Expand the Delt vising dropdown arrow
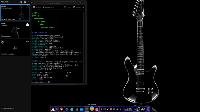Screen dimensions: 200x112 pyautogui.click(x=53, y=8)
